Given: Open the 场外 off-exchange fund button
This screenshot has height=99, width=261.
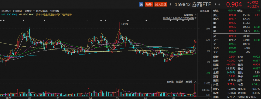Looking at the screenshot, I should click(x=149, y=4).
